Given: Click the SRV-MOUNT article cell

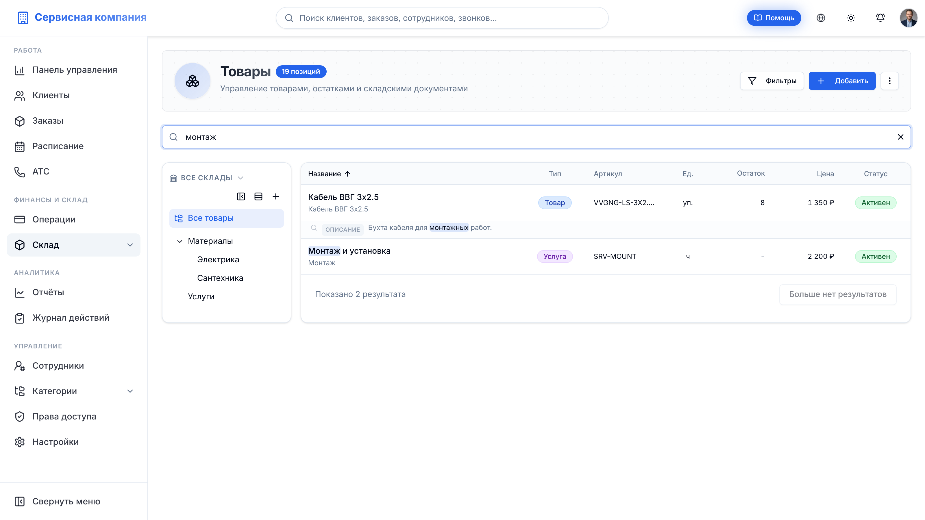Looking at the screenshot, I should [x=615, y=257].
